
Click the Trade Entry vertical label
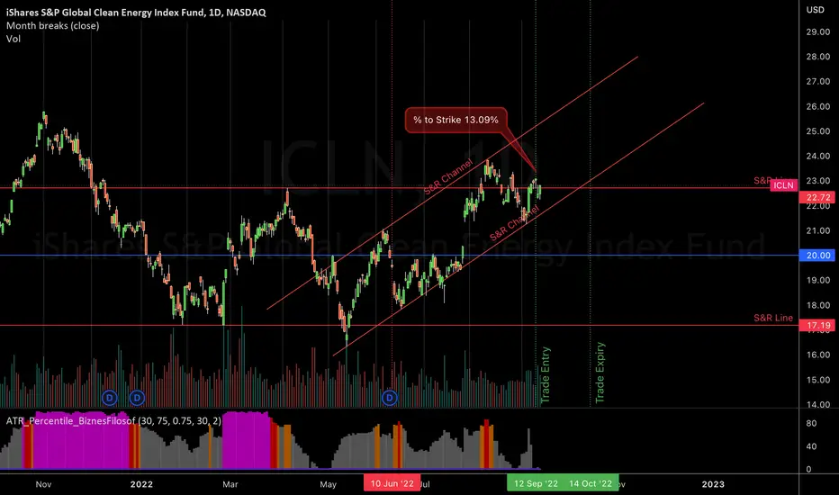pos(546,374)
